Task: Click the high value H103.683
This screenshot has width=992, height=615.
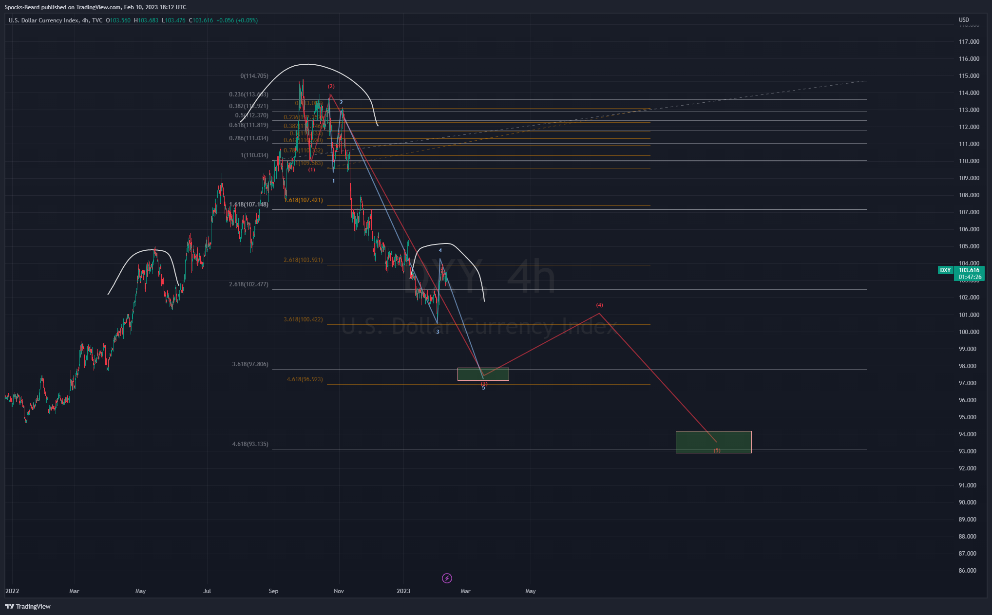Action: pyautogui.click(x=146, y=20)
